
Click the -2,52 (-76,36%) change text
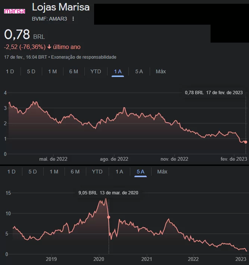pyautogui.click(x=25, y=47)
